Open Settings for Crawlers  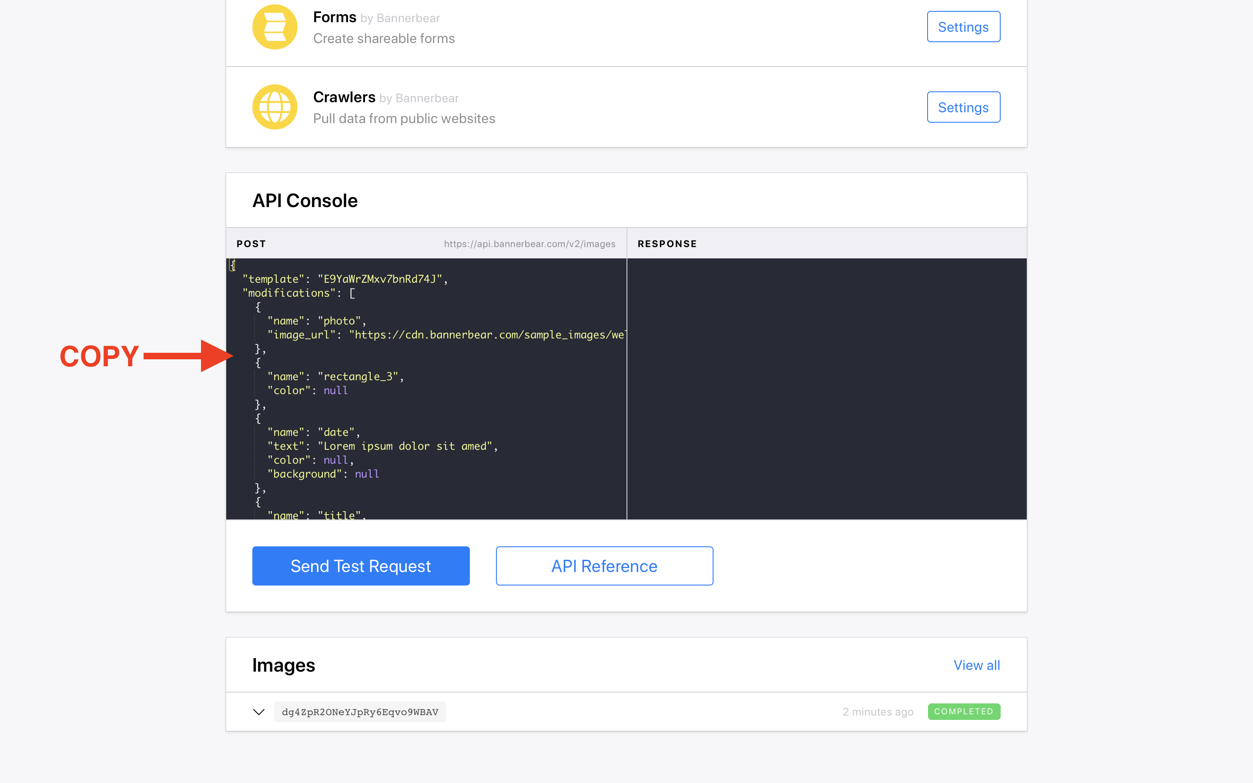(x=963, y=107)
